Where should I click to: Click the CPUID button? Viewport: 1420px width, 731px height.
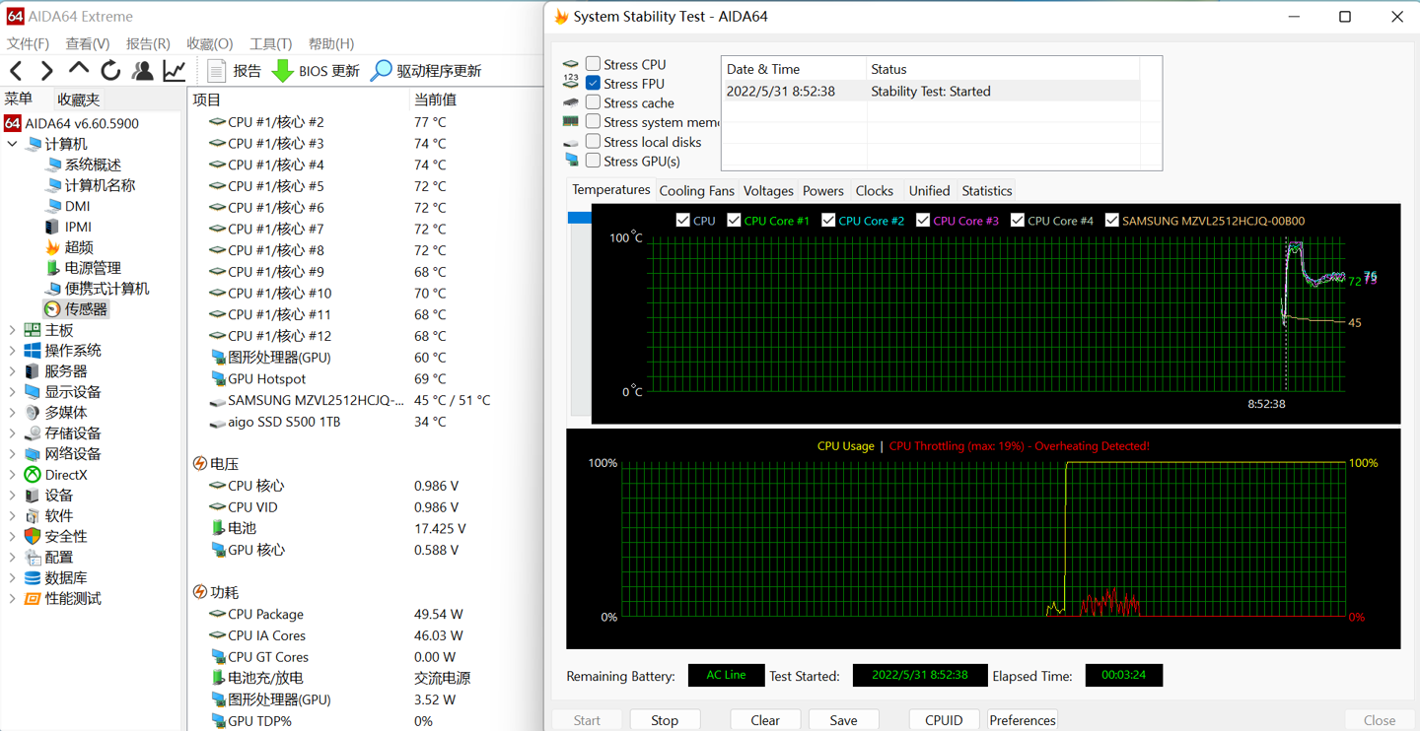[x=944, y=720]
